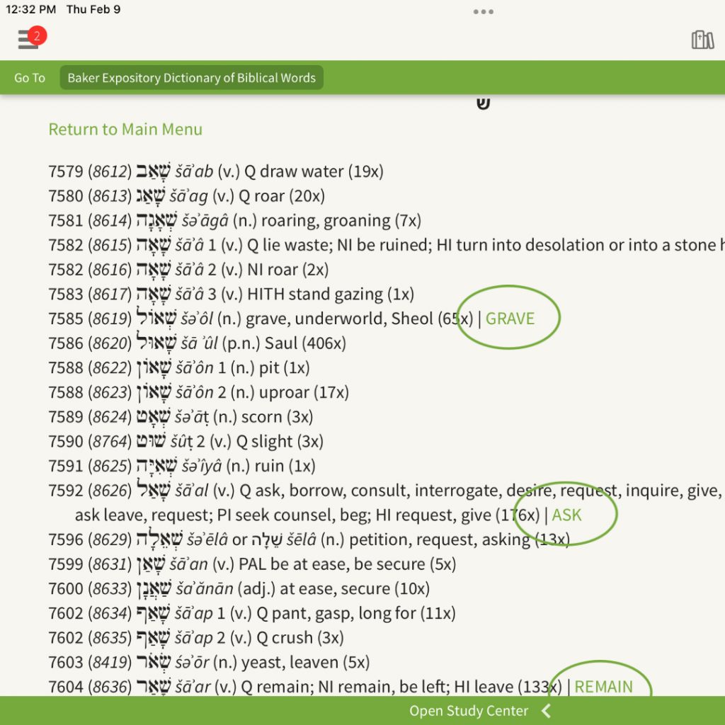This screenshot has width=725, height=725.
Task: Tap the Go To button
Action: pyautogui.click(x=30, y=78)
